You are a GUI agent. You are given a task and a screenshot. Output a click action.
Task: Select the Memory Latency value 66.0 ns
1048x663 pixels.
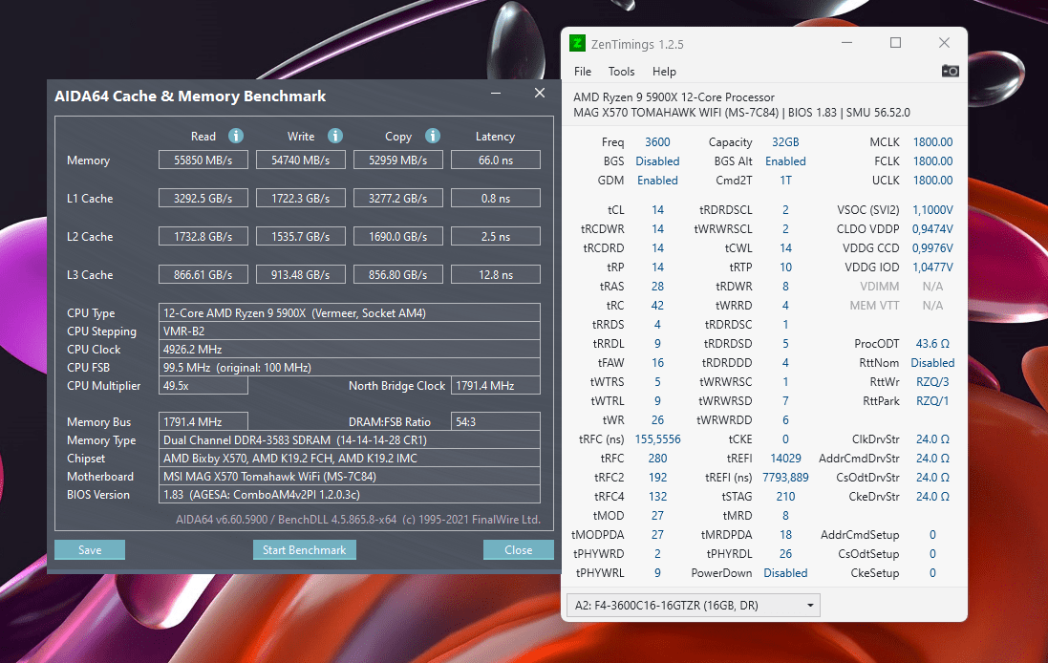pos(496,160)
